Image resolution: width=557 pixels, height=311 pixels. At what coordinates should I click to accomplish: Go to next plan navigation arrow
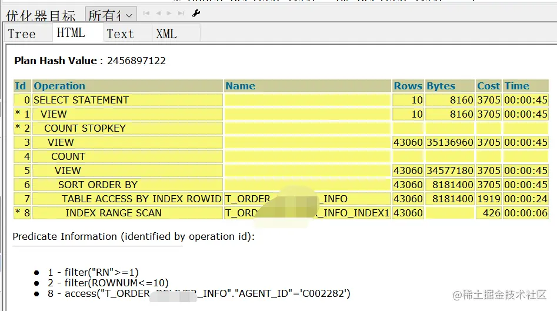click(x=169, y=13)
